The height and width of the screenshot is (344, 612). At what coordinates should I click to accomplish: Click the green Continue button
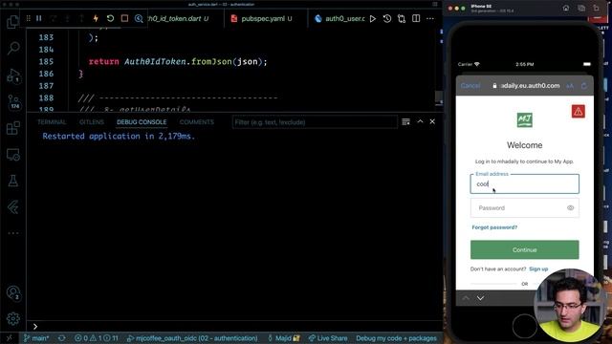525,249
